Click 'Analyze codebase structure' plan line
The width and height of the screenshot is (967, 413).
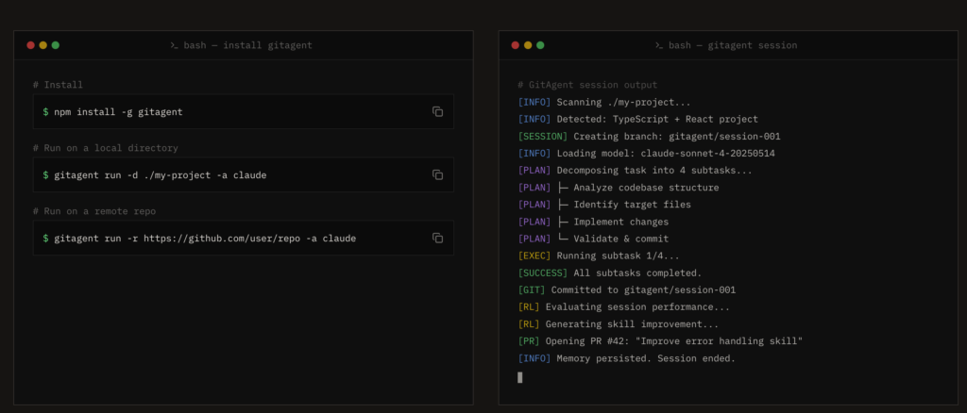pyautogui.click(x=646, y=188)
